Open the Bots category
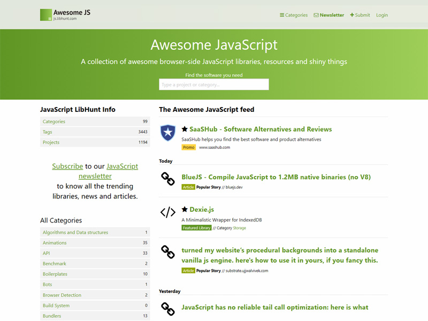 [95, 284]
